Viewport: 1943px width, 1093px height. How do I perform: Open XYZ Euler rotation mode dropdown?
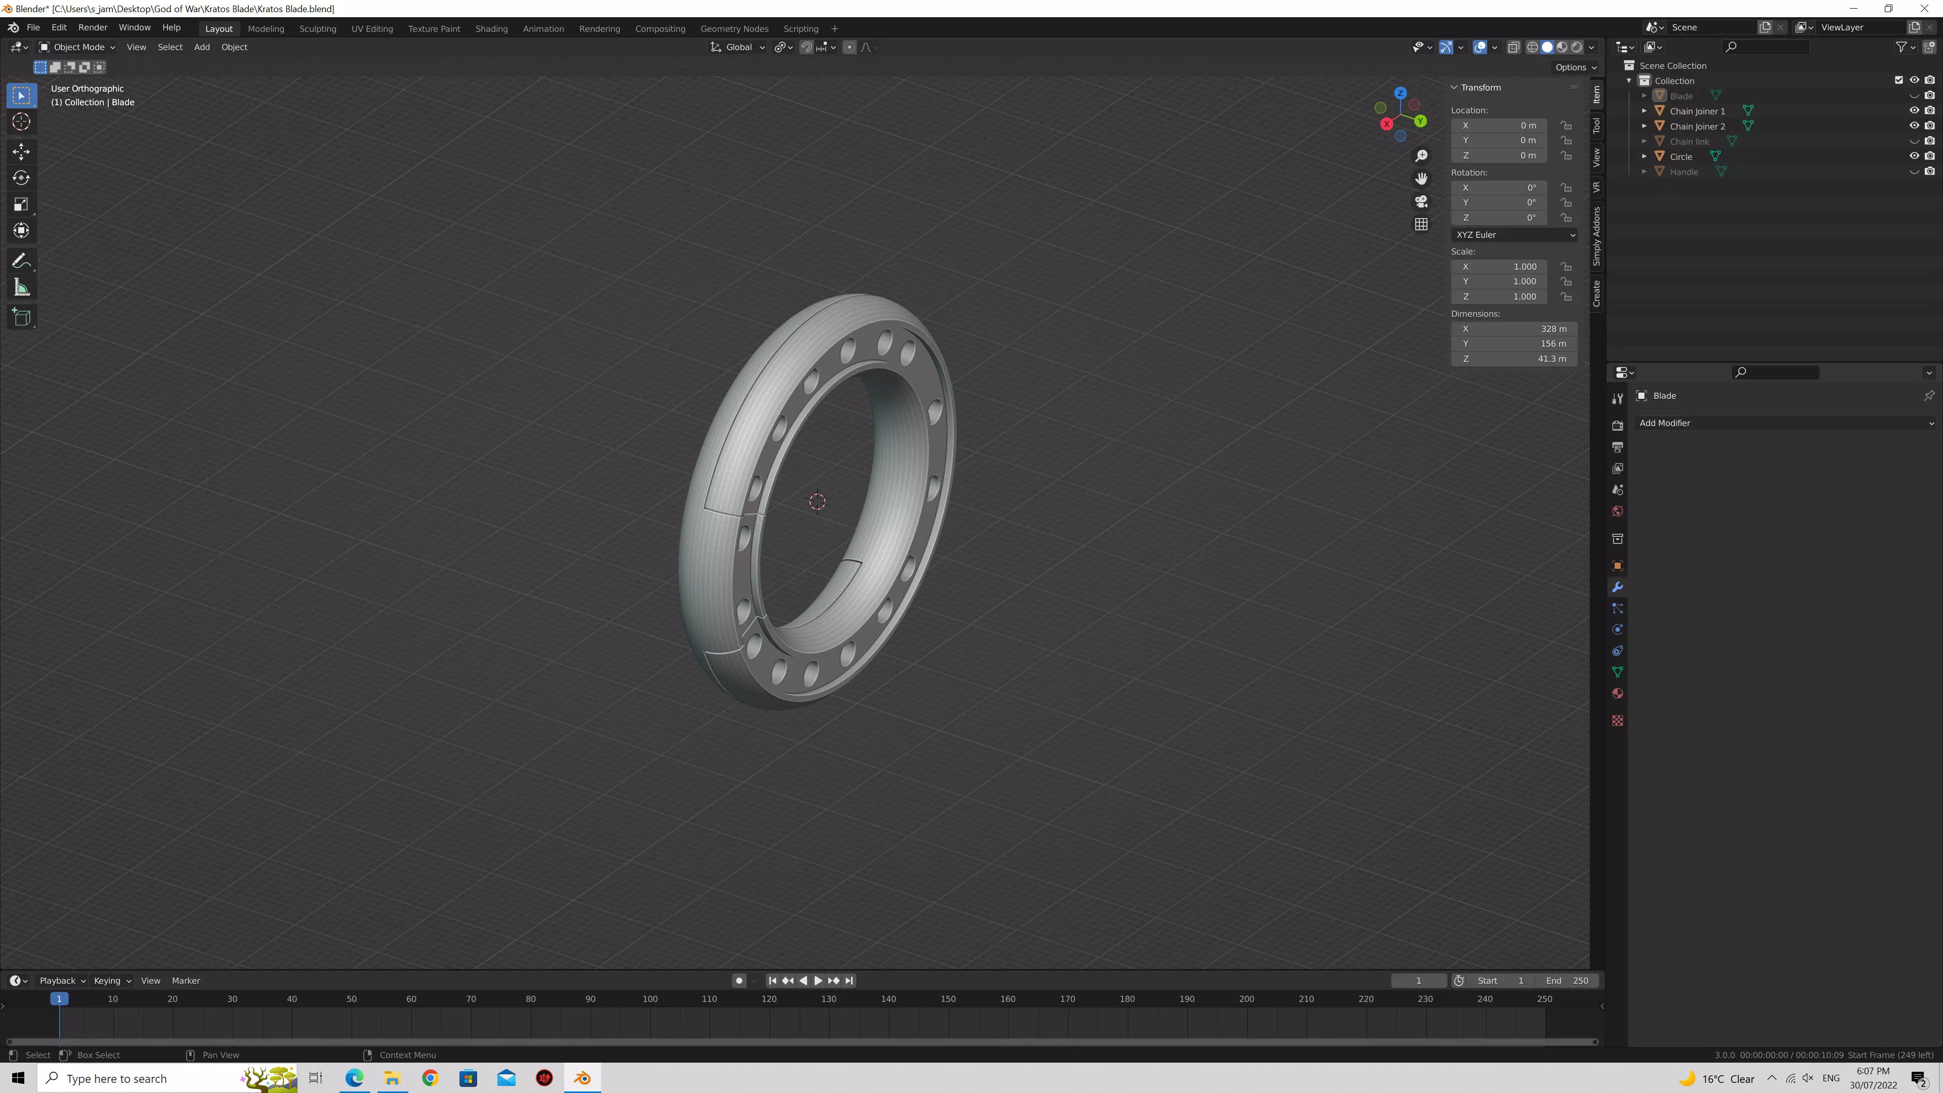(x=1514, y=235)
